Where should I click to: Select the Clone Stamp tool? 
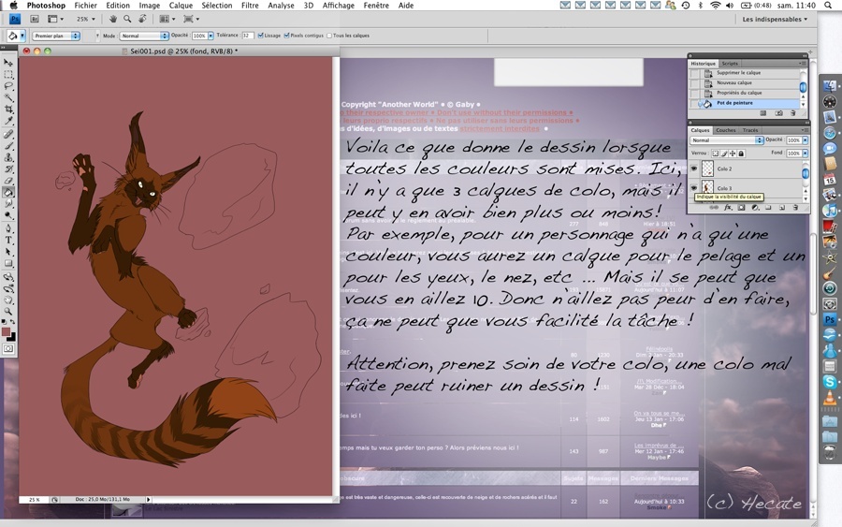click(8, 157)
